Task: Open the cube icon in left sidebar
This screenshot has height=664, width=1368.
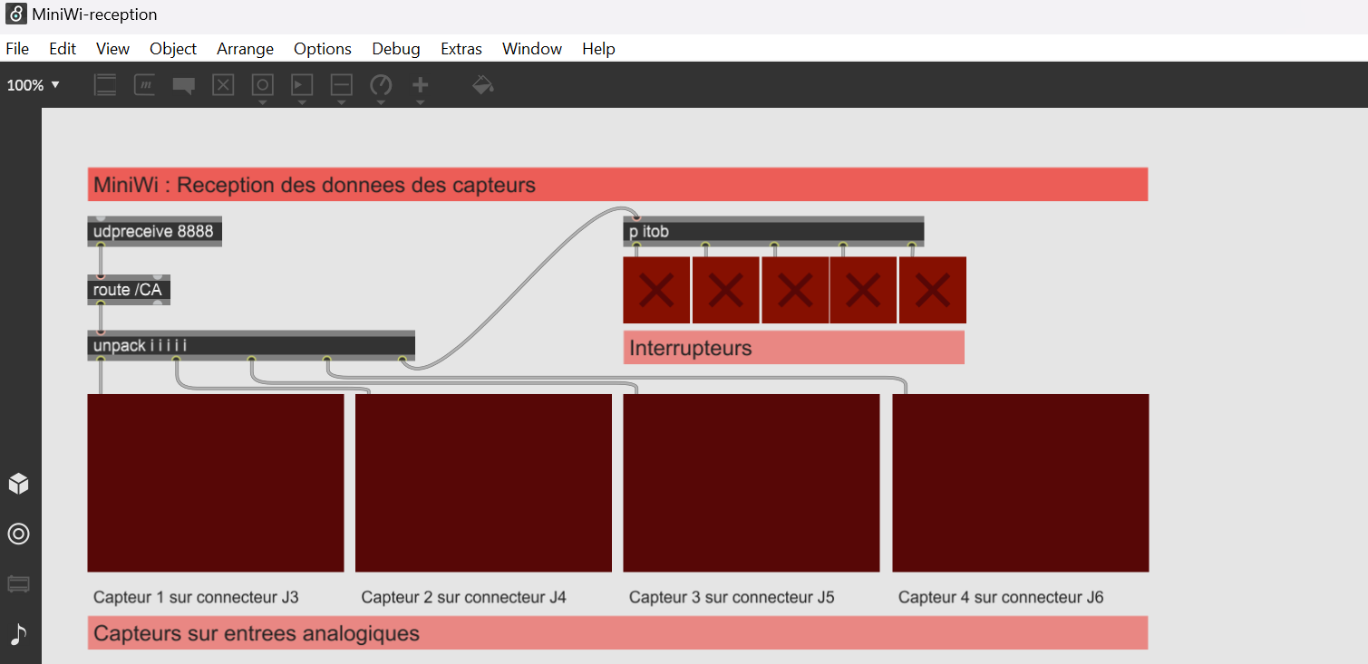Action: (18, 484)
